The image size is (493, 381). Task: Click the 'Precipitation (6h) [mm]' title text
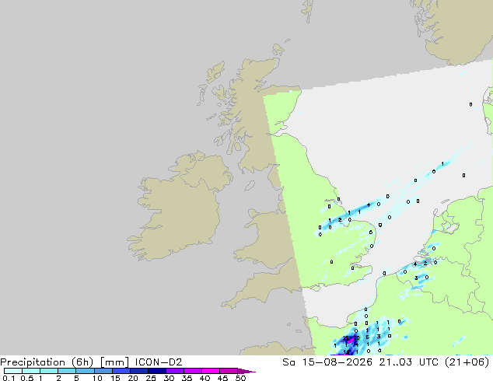[65, 362]
